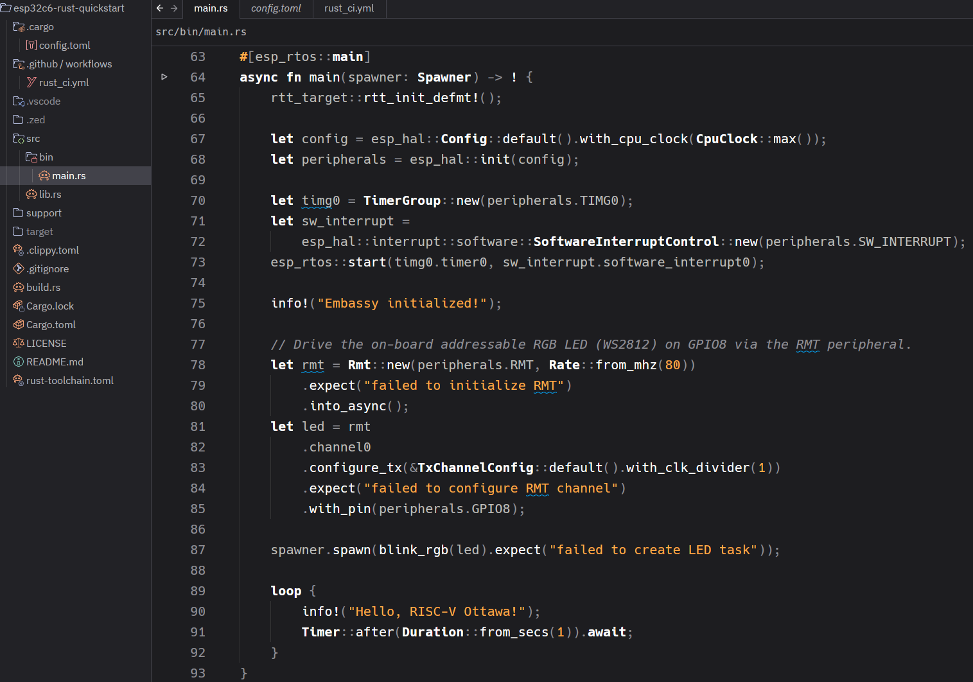Select main.rs in the file tree
Image resolution: width=973 pixels, height=682 pixels.
(76, 175)
